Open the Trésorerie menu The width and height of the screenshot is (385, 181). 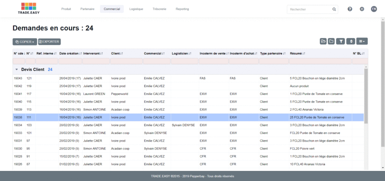(159, 9)
